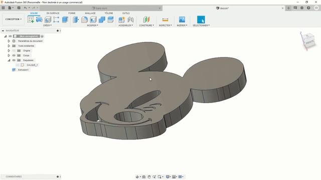
Task: Click the Insert image icon in Insérer
Action: (182, 19)
